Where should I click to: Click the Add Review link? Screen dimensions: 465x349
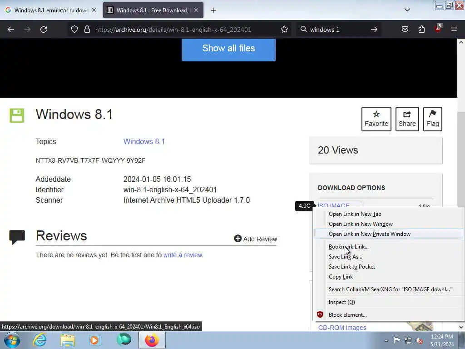(256, 239)
